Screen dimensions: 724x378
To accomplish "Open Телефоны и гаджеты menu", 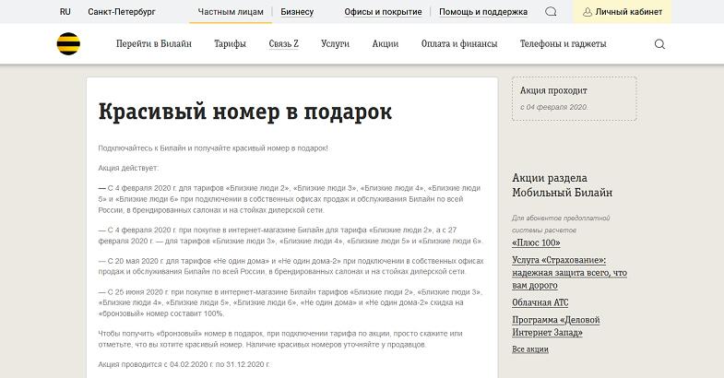I will click(563, 44).
